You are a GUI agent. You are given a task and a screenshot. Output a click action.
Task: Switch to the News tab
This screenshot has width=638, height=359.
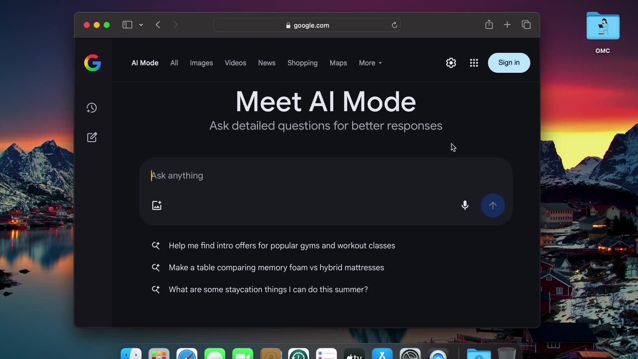click(267, 63)
